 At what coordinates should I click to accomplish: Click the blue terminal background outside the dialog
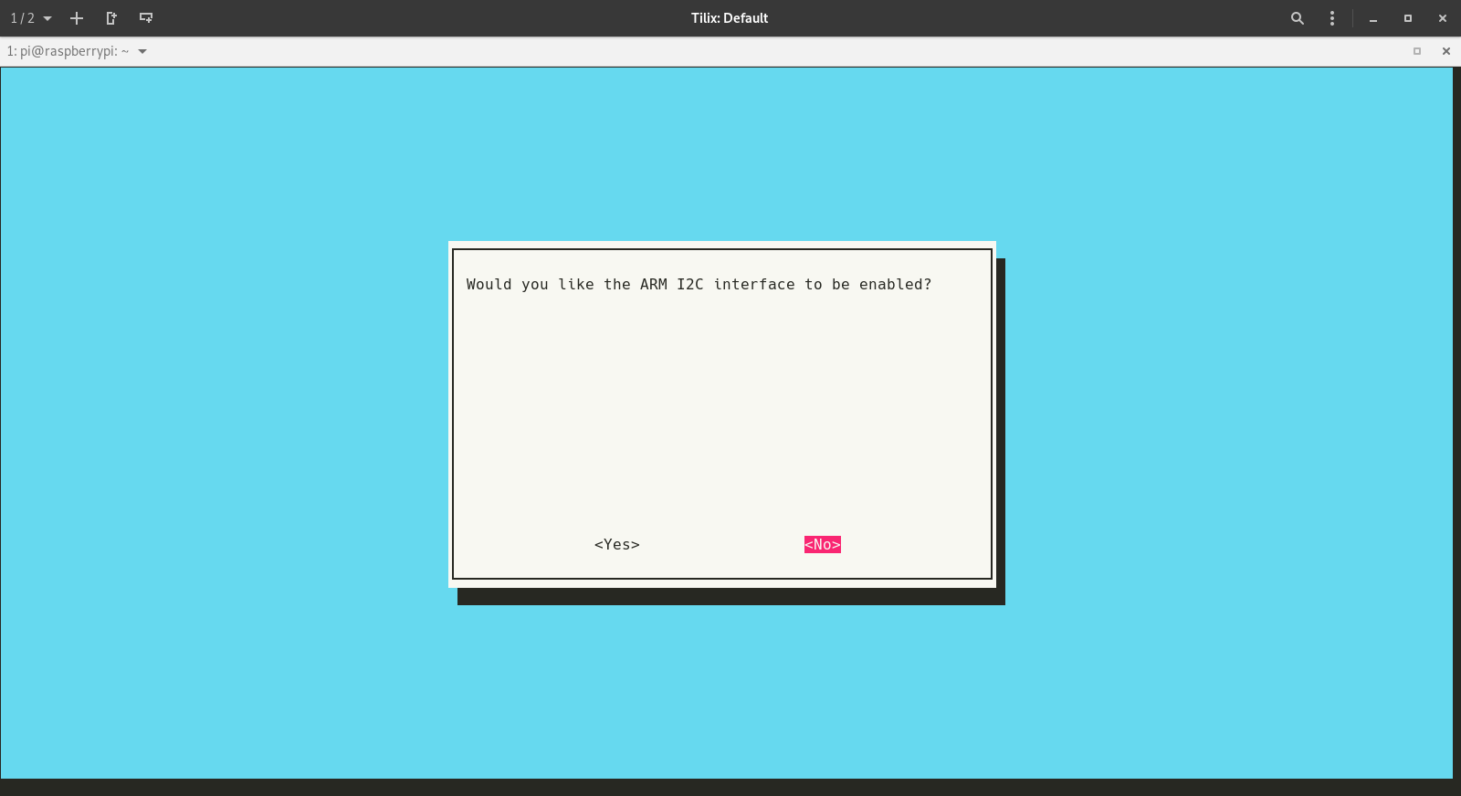click(228, 411)
